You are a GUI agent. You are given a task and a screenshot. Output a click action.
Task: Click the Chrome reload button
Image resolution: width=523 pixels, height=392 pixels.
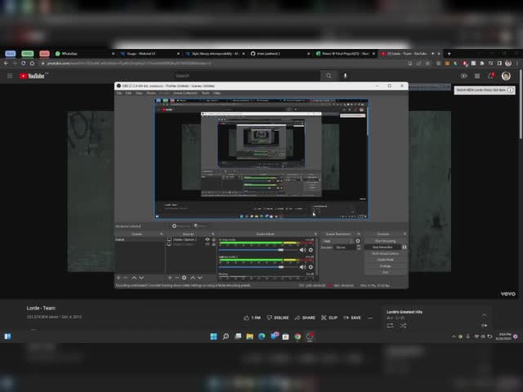[24, 64]
